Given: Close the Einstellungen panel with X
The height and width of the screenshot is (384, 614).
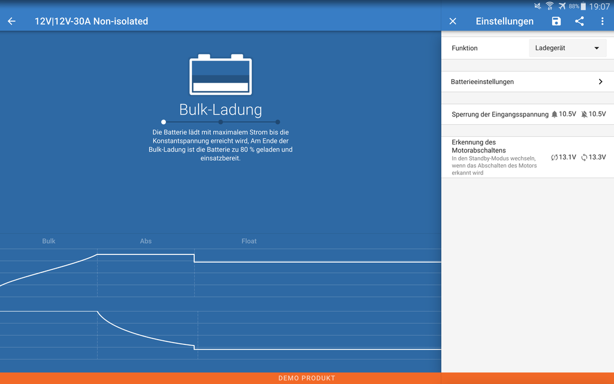Looking at the screenshot, I should 453,21.
